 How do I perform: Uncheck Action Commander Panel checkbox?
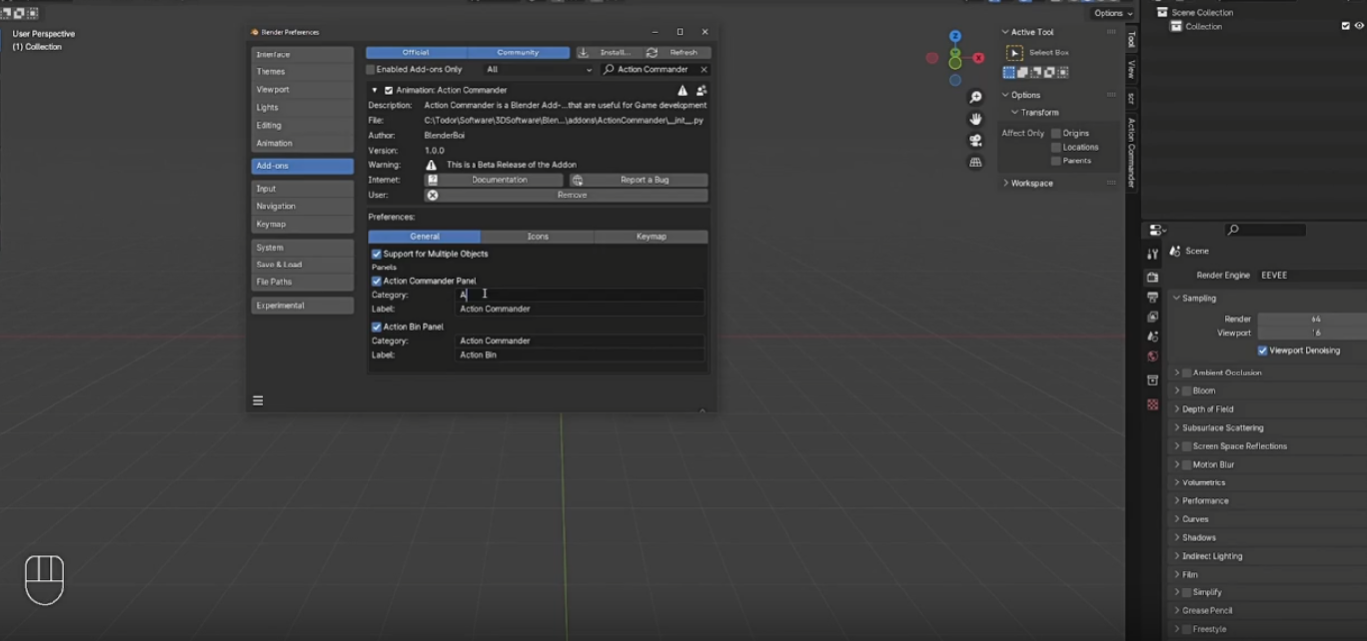click(376, 281)
